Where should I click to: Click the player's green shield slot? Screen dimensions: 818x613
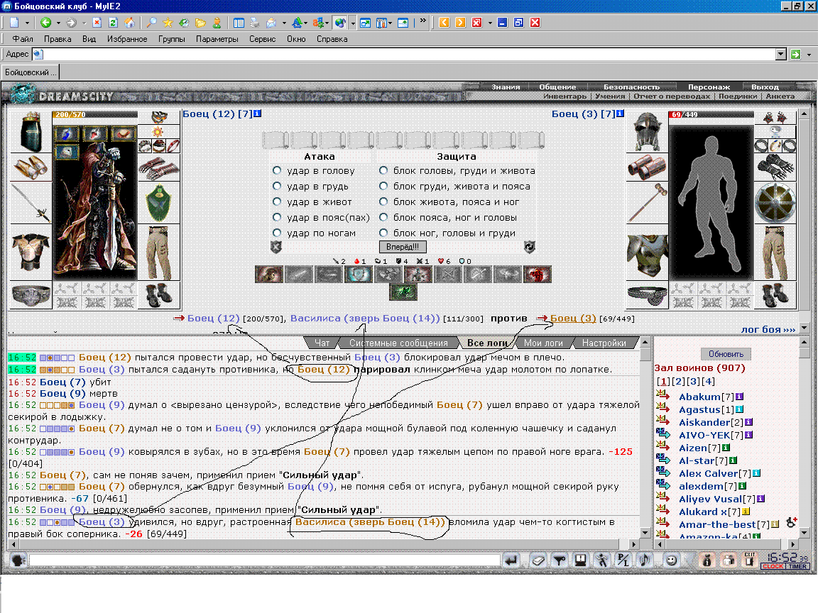[159, 203]
